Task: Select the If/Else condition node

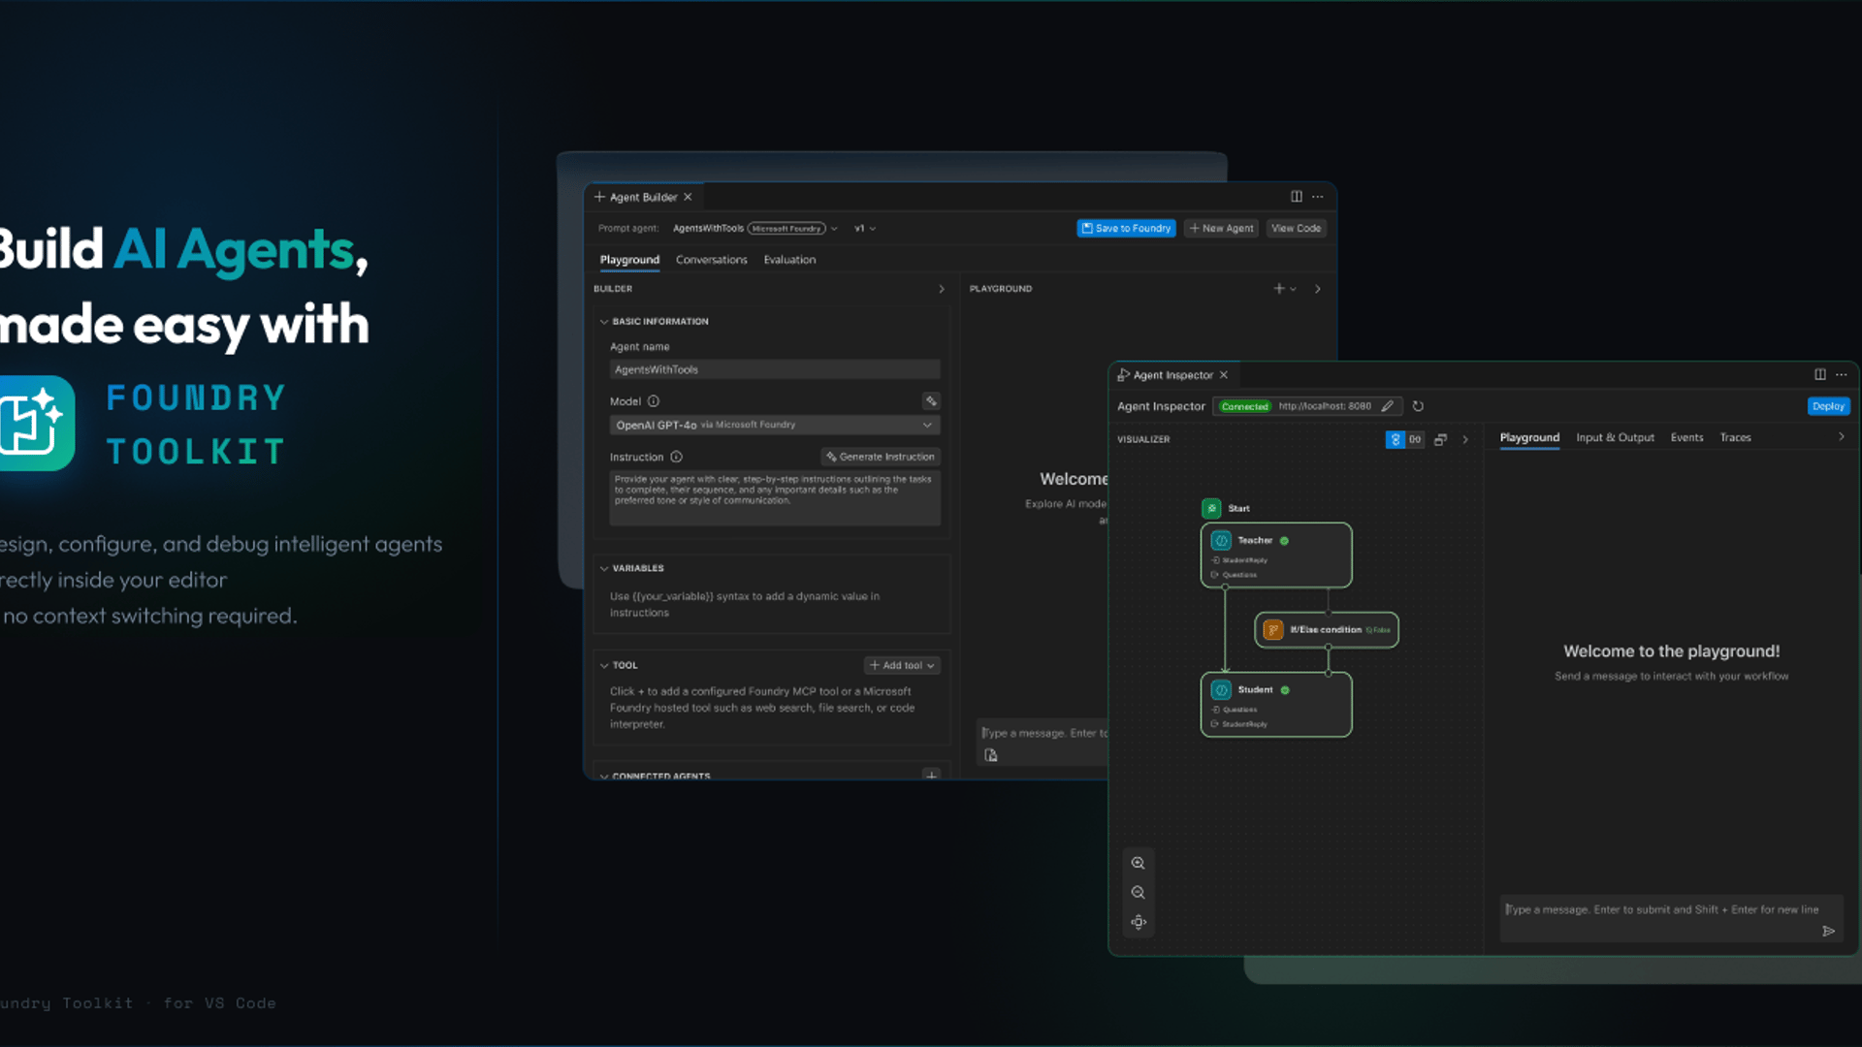Action: point(1326,630)
